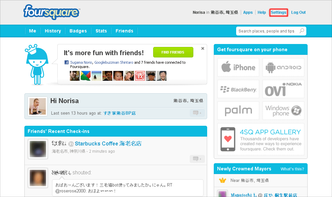Open the BlackBerry app download

pos(238,89)
